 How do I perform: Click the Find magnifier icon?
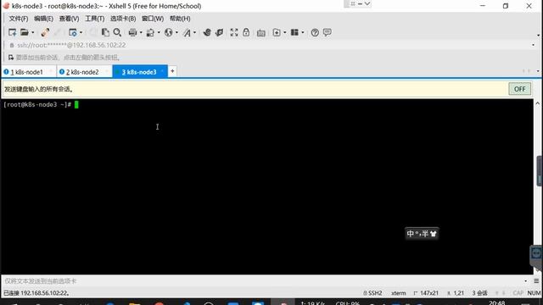coord(117,32)
